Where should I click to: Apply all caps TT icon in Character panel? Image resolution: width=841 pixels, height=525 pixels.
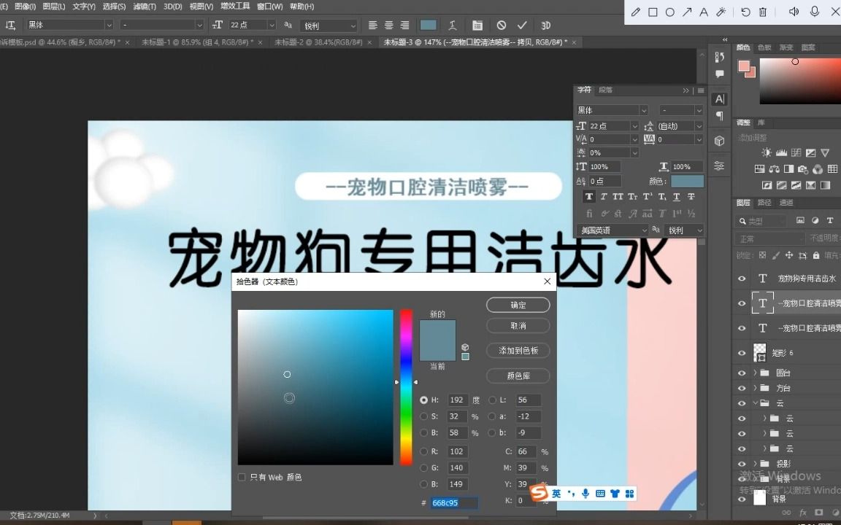coord(617,196)
